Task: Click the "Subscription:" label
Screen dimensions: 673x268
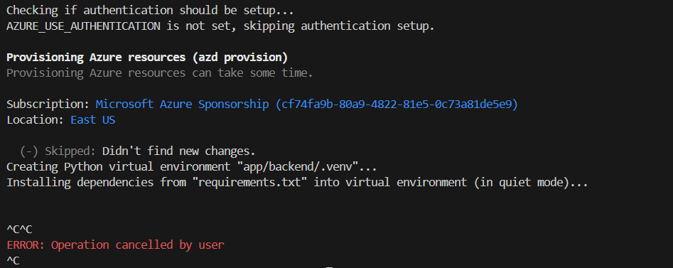Action: [x=48, y=104]
